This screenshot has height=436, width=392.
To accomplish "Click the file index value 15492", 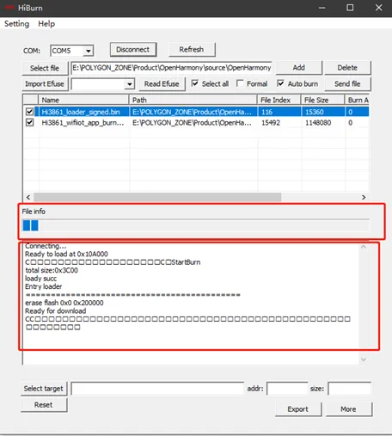I will (271, 123).
